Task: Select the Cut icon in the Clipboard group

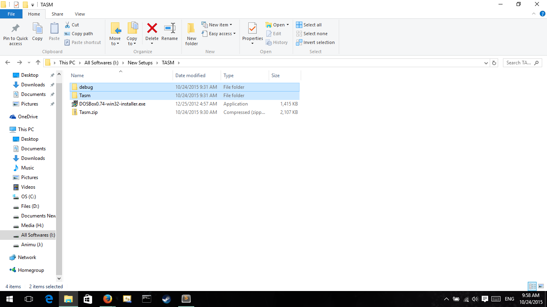Action: (x=68, y=24)
